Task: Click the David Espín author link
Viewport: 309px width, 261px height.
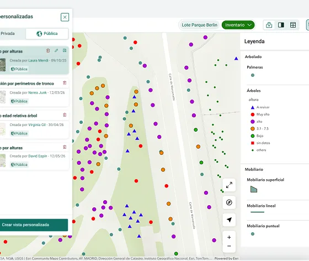Action: (x=38, y=156)
